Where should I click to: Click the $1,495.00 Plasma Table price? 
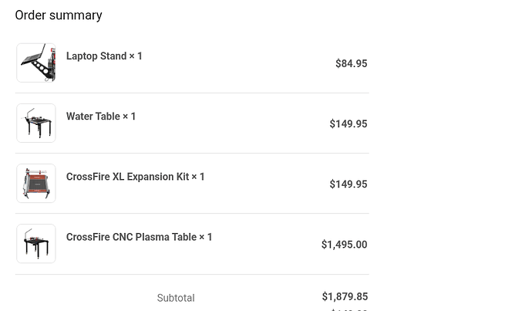pyautogui.click(x=344, y=245)
